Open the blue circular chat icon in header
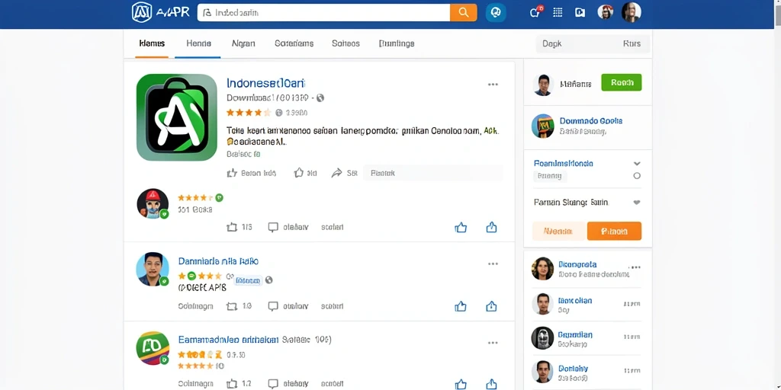 (x=496, y=13)
